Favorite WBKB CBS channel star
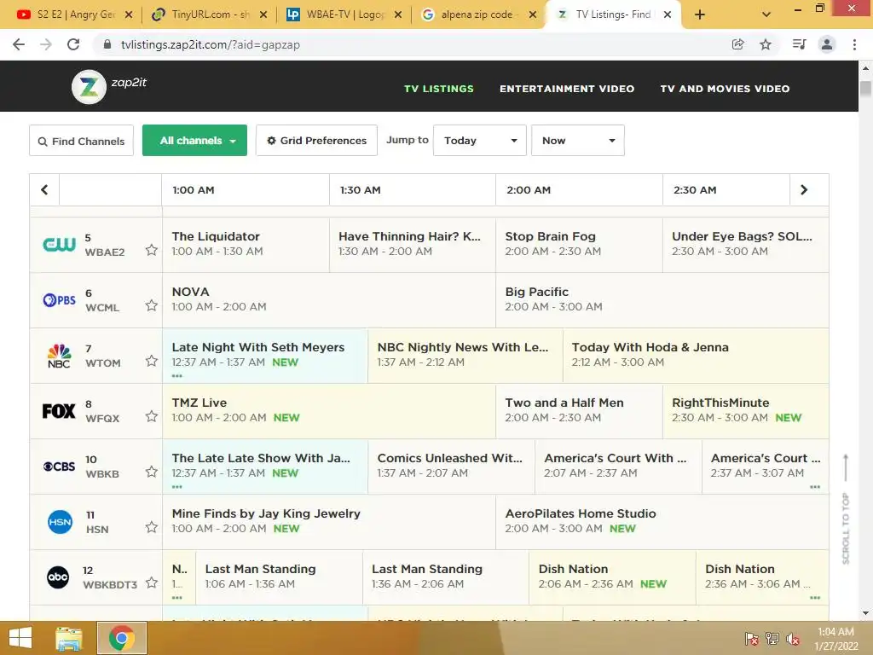Image resolution: width=873 pixels, height=655 pixels. tap(152, 472)
